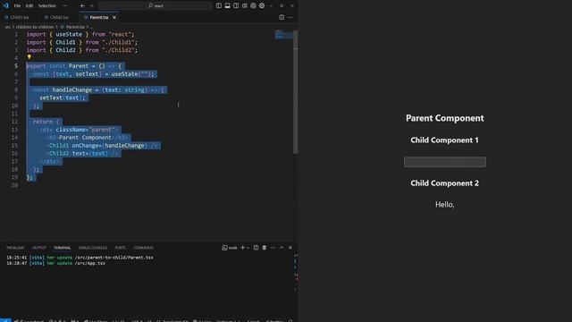Screen dimensions: 572x322
Task: Click "./Child1" import path text
Action: [118, 42]
